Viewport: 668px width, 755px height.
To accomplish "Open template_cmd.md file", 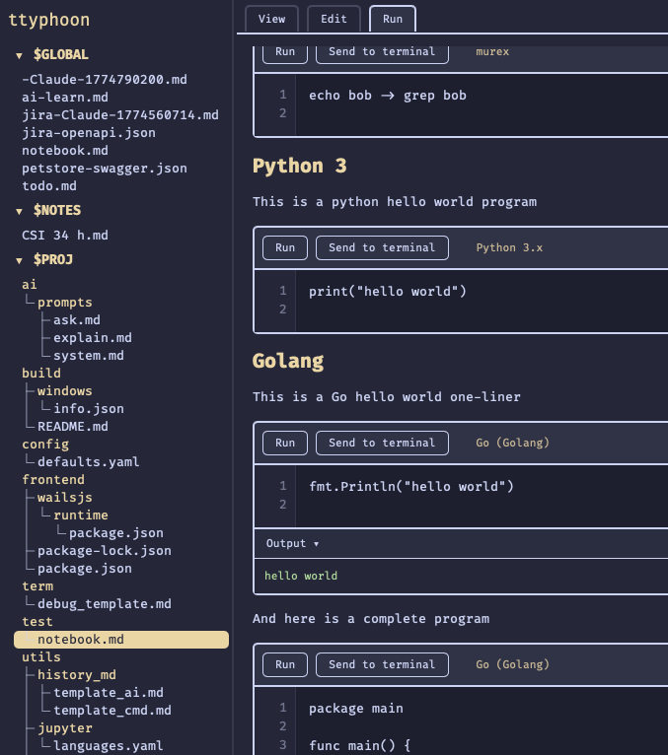I will tap(112, 712).
